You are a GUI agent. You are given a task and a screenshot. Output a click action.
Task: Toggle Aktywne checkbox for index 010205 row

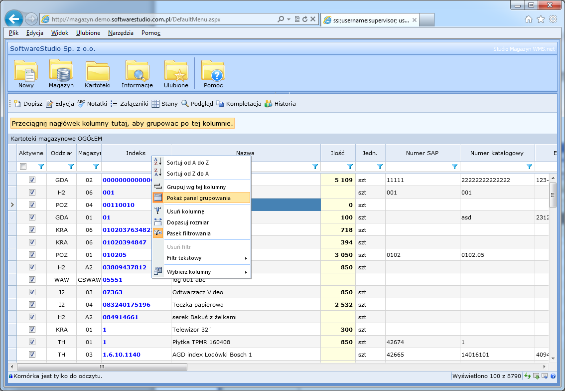[x=32, y=255]
